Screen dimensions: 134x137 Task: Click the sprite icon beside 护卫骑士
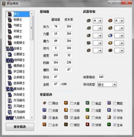10,72
